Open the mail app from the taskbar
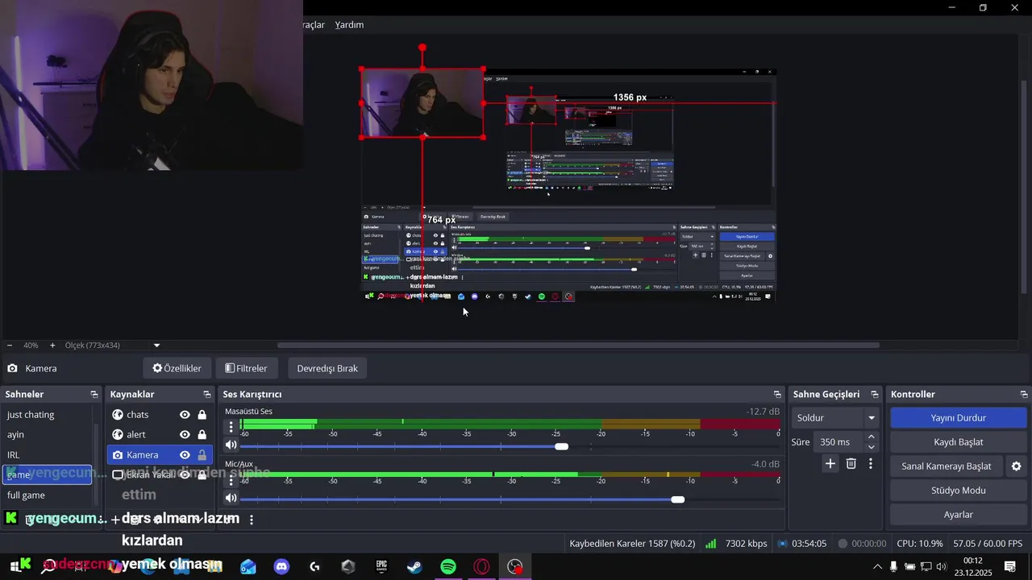 tap(248, 567)
